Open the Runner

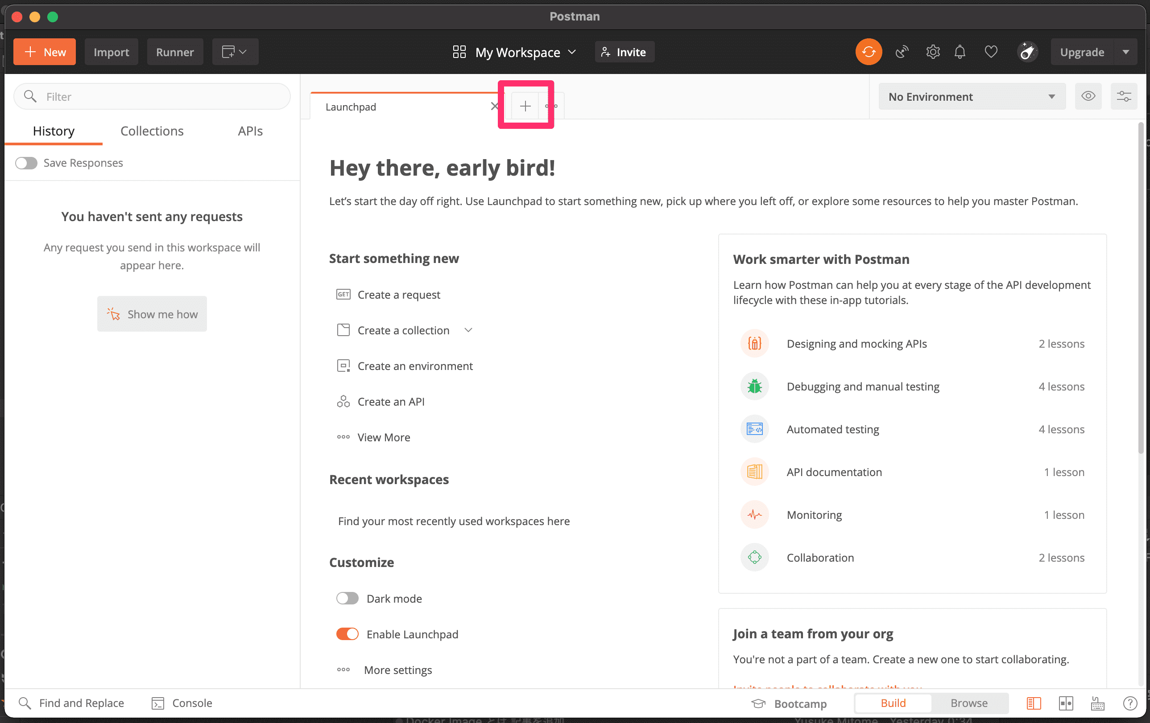point(175,52)
